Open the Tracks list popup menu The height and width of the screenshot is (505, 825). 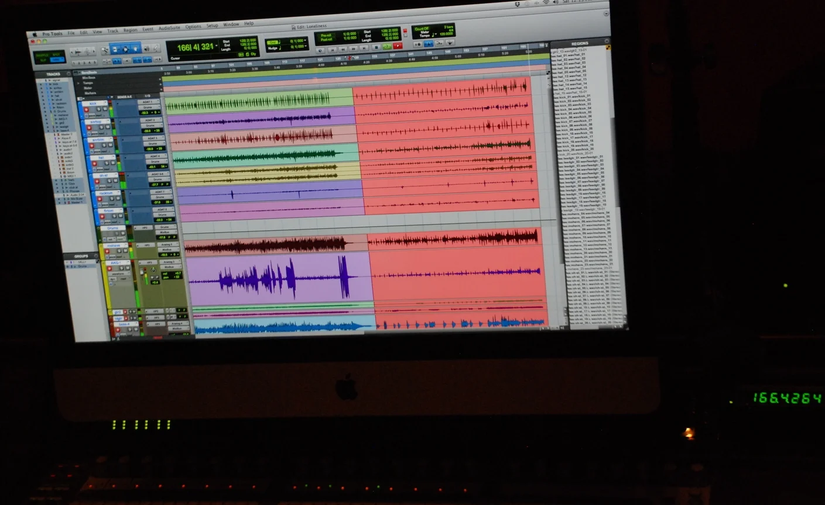(68, 74)
